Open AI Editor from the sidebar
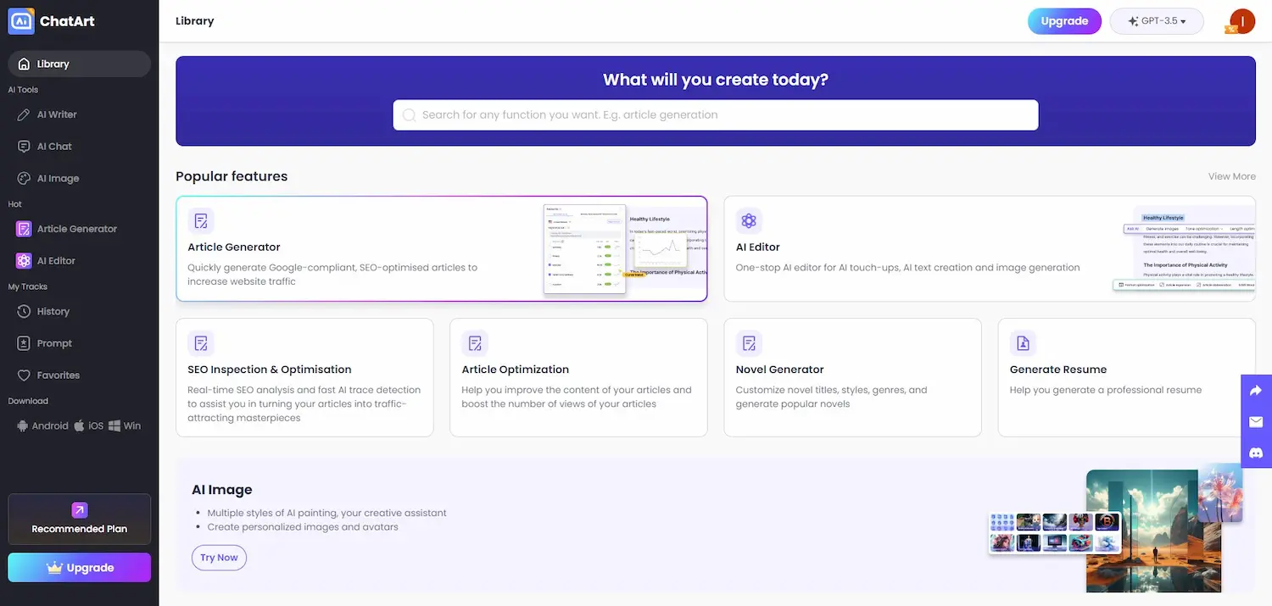 55,260
